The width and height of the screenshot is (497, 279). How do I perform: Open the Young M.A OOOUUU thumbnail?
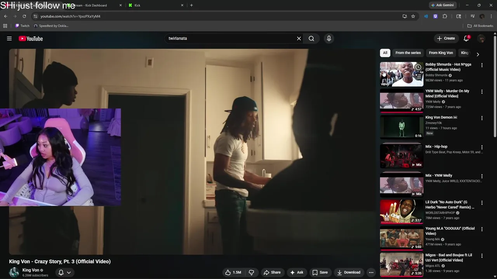(x=401, y=238)
